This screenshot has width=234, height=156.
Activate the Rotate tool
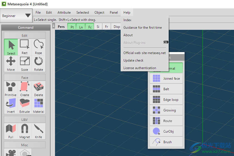[x=39, y=64]
